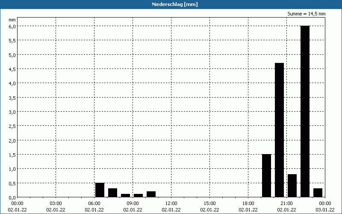Select the "2,0" y-axis label
Screen dimensions: 342x214
(x=12, y=141)
